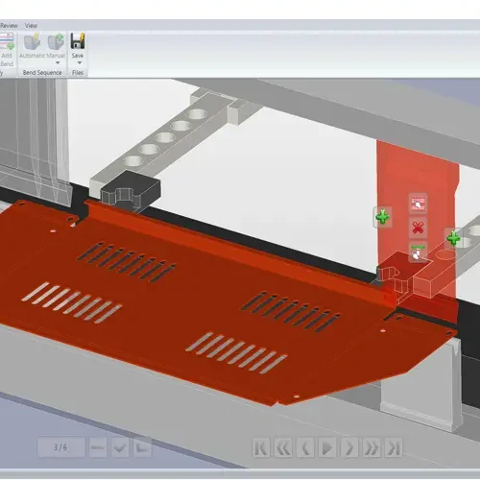Delete the backgauge finger with red X
The width and height of the screenshot is (480, 480).
418,228
